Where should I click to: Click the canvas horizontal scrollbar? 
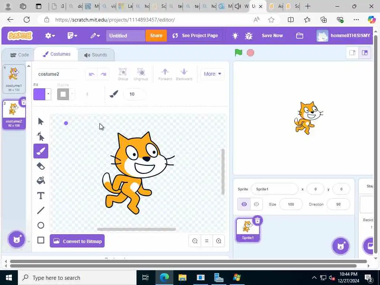pos(137,229)
